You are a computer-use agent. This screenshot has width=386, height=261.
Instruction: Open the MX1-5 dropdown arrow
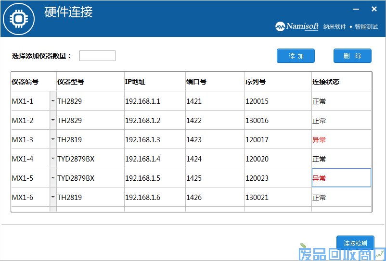[53, 178]
